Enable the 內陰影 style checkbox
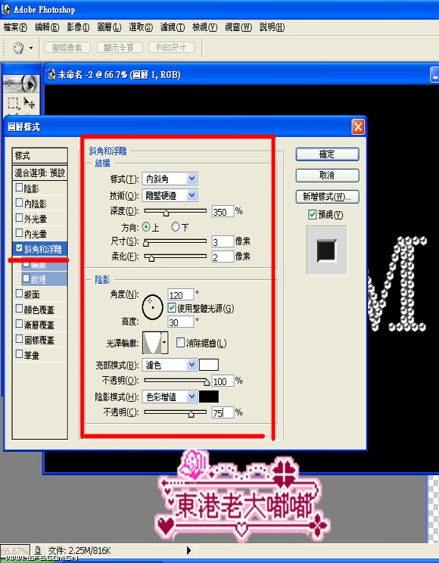Screen dimensions: 439x563 click(x=20, y=203)
